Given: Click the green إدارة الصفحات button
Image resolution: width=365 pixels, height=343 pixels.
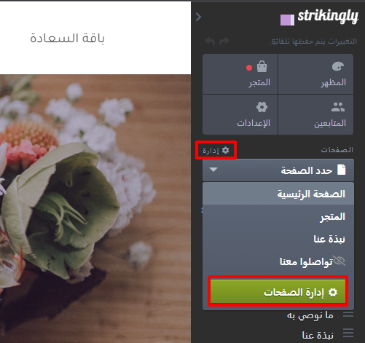Looking at the screenshot, I should [x=278, y=291].
